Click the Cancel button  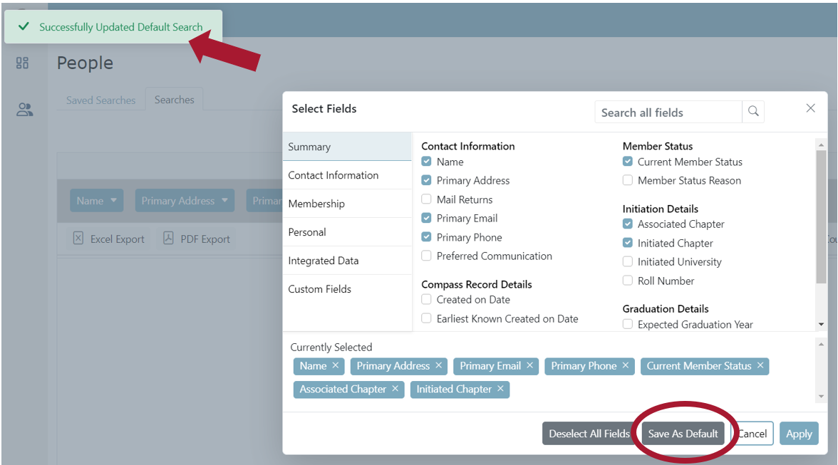pos(752,434)
